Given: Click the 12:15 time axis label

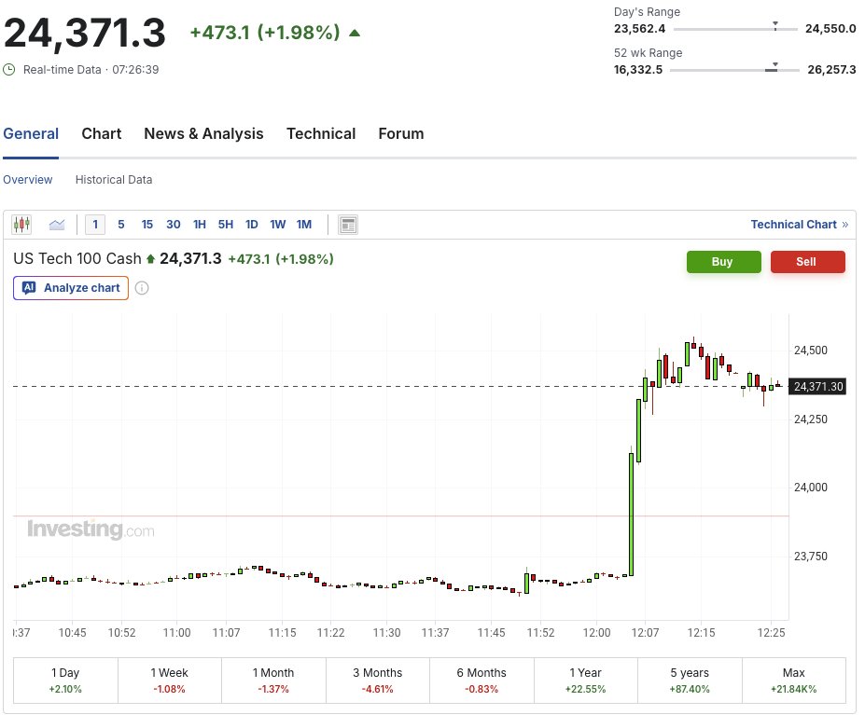Looking at the screenshot, I should (x=701, y=633).
